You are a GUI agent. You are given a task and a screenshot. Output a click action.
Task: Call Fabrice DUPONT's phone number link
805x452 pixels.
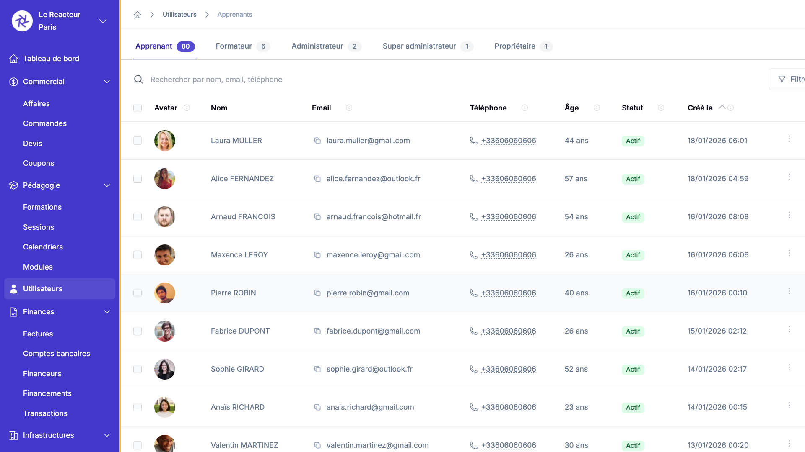pyautogui.click(x=508, y=331)
